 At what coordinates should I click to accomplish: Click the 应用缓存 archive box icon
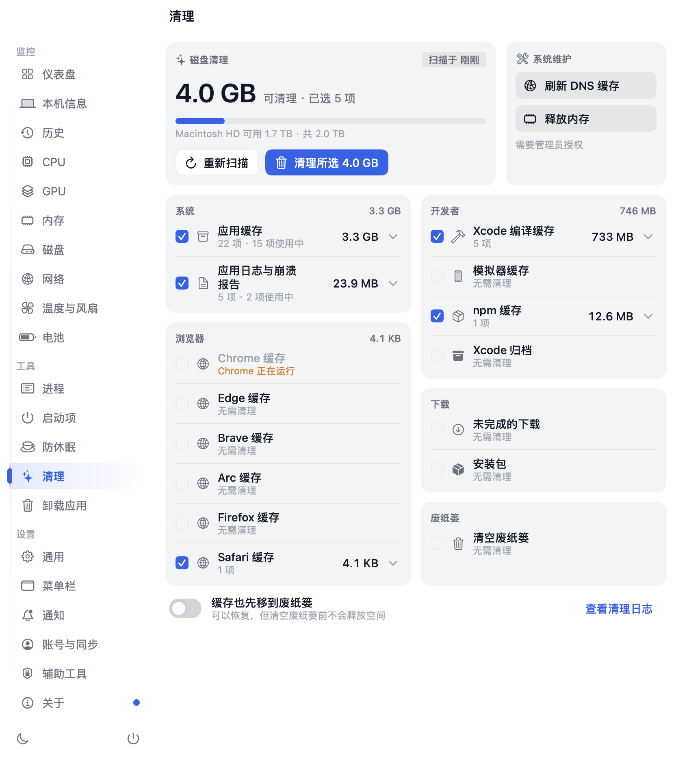click(203, 237)
